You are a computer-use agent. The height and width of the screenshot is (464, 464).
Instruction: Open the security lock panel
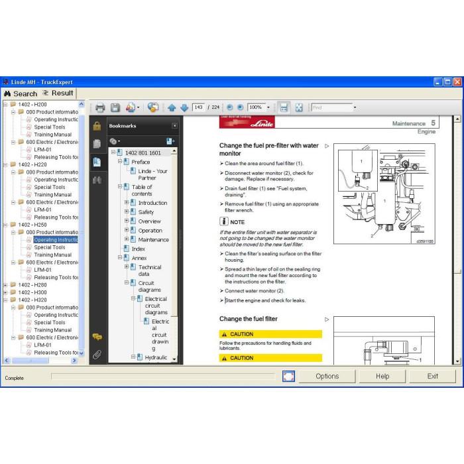[97, 126]
